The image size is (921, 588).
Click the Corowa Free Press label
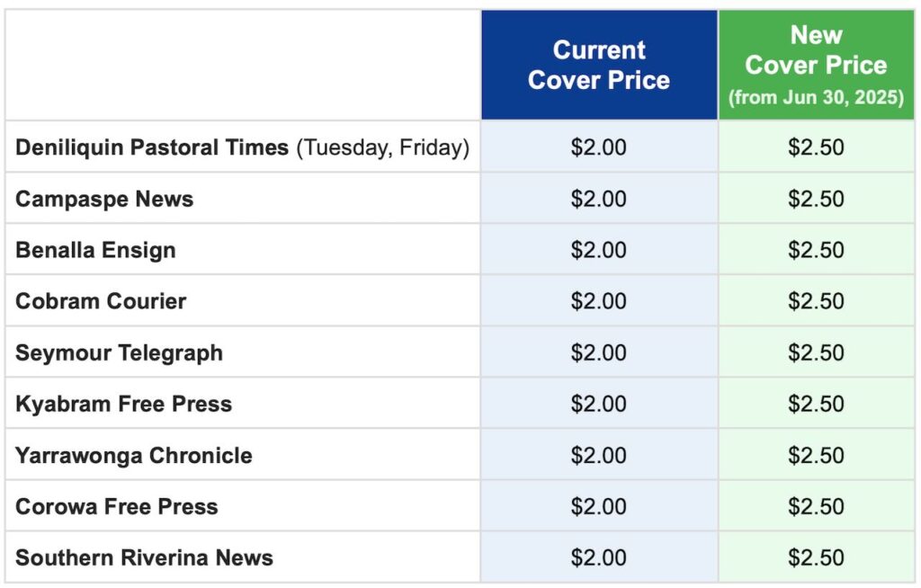[117, 506]
